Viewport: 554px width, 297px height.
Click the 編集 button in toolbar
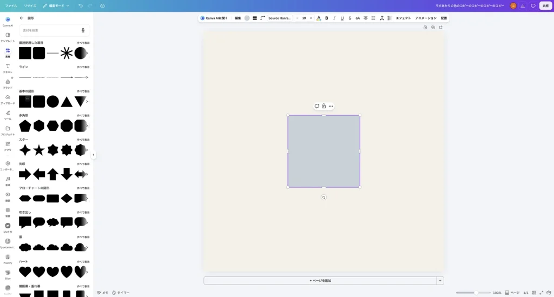(x=238, y=18)
